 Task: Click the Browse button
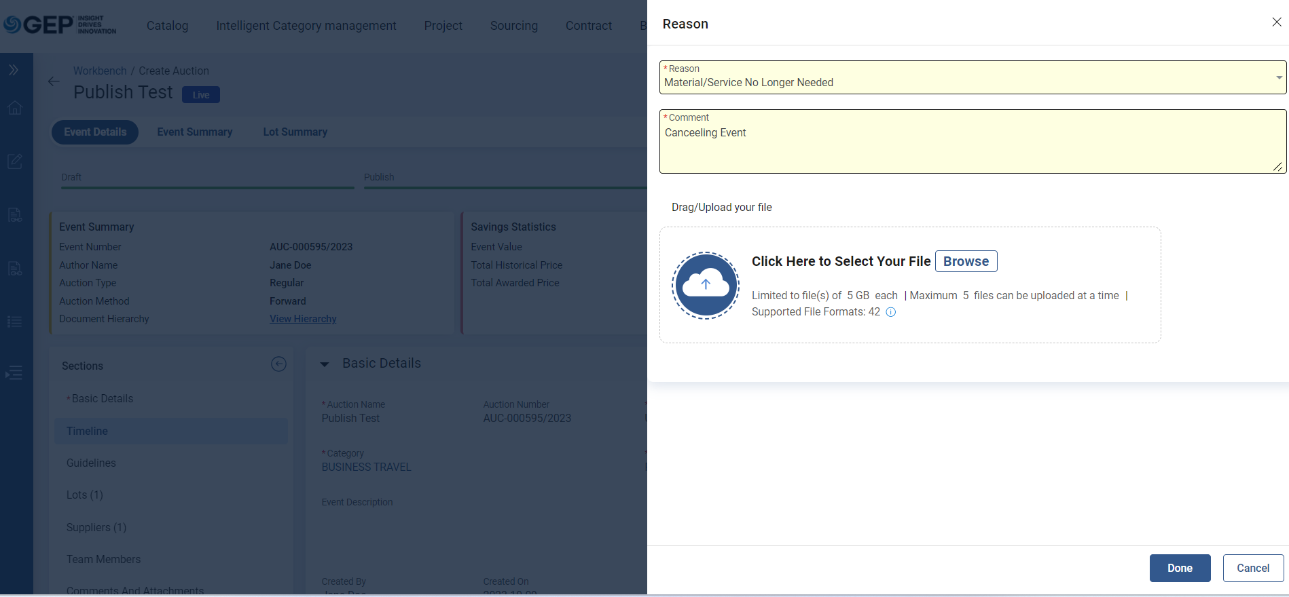tap(965, 261)
